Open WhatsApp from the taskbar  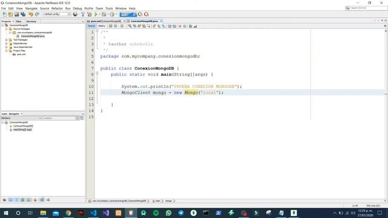click(x=169, y=213)
